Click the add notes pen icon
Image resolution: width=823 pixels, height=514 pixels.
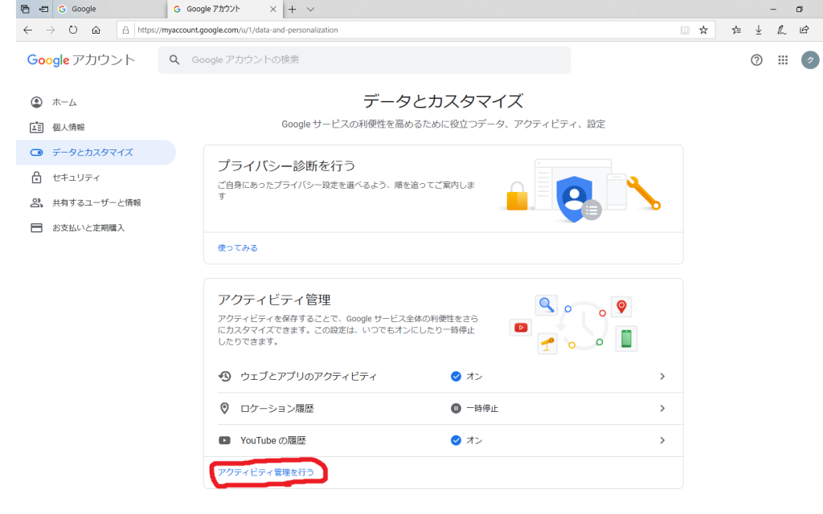click(781, 30)
